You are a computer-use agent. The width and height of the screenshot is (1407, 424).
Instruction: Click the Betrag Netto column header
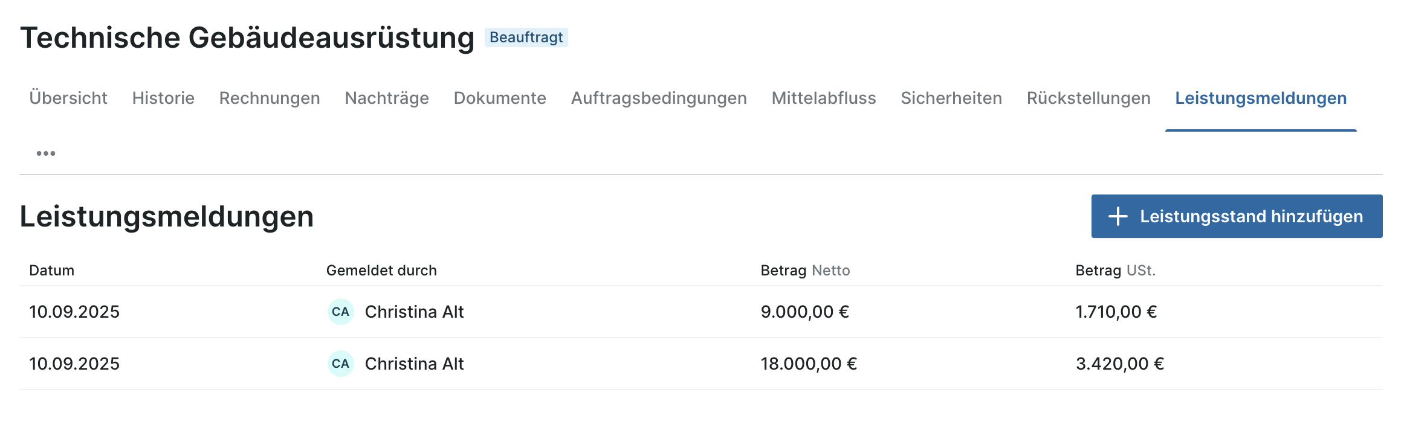click(805, 271)
